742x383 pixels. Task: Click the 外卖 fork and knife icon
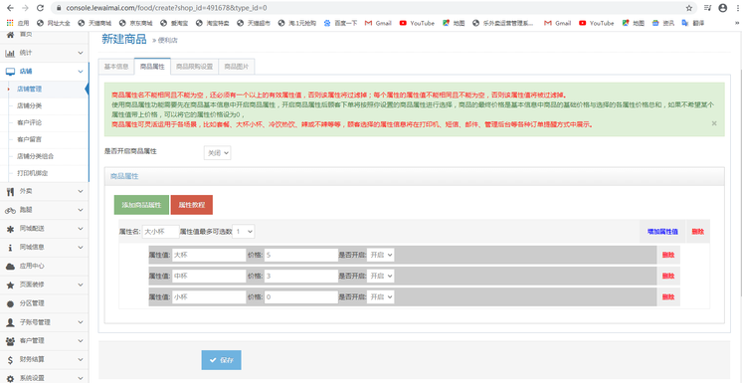10,191
